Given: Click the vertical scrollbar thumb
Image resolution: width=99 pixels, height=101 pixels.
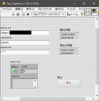Looking at the screenshot, I should [x=97, y=57].
